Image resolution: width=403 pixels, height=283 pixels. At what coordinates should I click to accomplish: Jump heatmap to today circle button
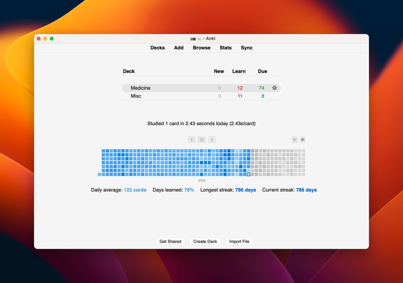coord(202,140)
